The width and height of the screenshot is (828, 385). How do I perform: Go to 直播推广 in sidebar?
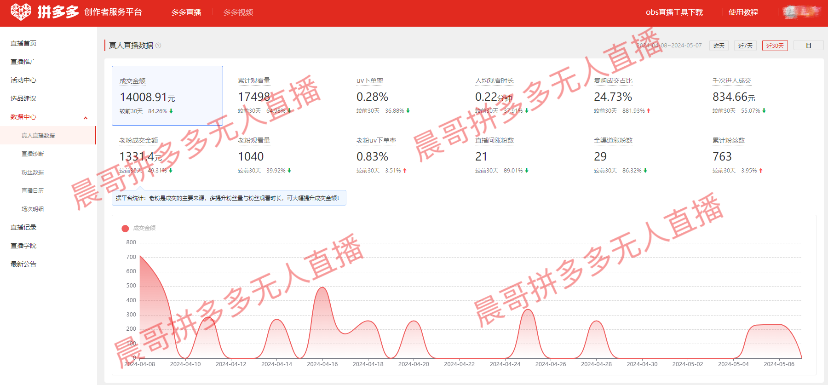(23, 62)
